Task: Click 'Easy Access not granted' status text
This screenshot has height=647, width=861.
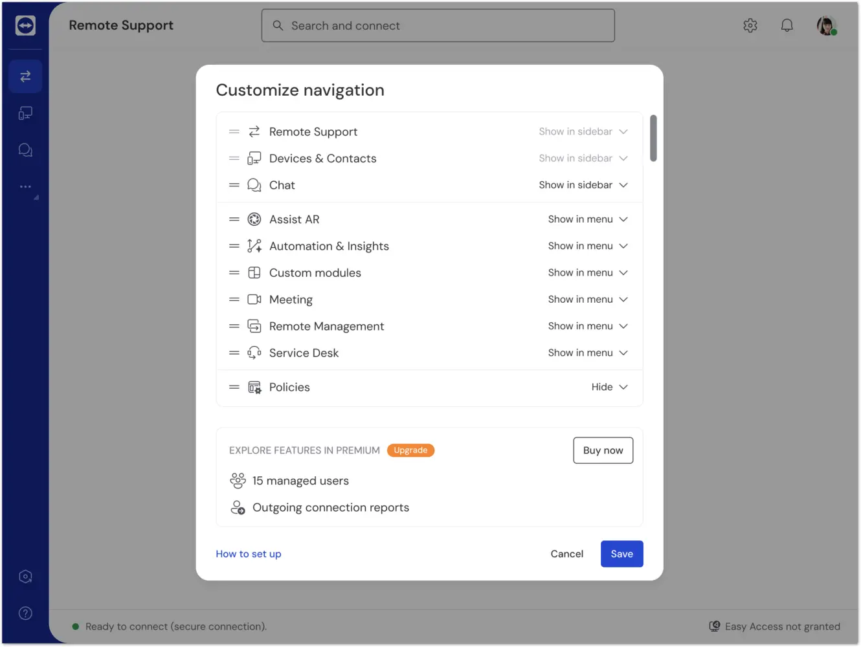Action: (x=783, y=626)
